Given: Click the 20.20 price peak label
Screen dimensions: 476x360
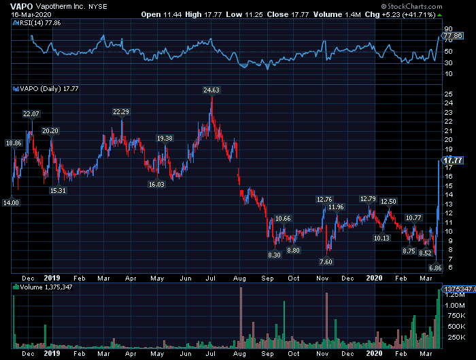Looking at the screenshot, I should pyautogui.click(x=50, y=131).
